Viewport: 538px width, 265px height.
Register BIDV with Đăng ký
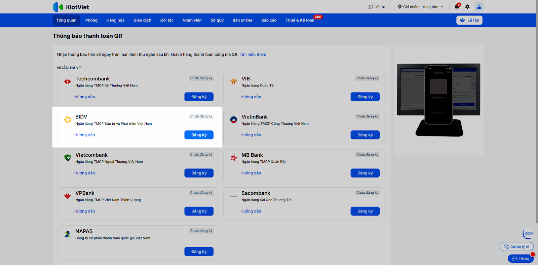(199, 135)
